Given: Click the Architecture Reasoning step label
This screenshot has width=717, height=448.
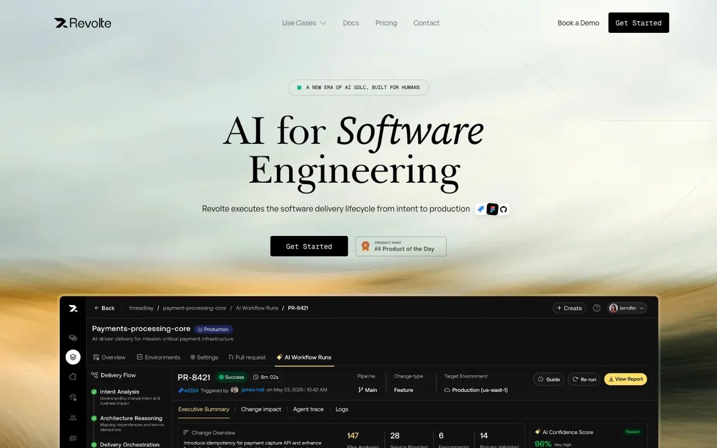Looking at the screenshot, I should [131, 418].
